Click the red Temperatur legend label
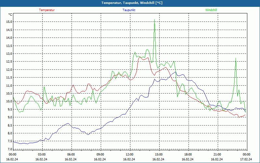This screenshot has width=260, height=163. pos(47,10)
